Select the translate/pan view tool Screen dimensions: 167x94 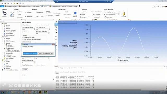(56, 24)
